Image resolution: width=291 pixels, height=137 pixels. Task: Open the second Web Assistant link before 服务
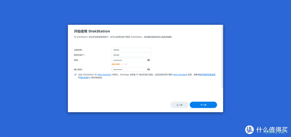tap(180, 75)
